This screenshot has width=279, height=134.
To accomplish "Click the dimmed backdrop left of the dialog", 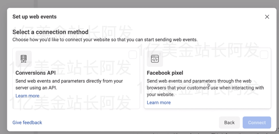I will (x=3, y=72).
